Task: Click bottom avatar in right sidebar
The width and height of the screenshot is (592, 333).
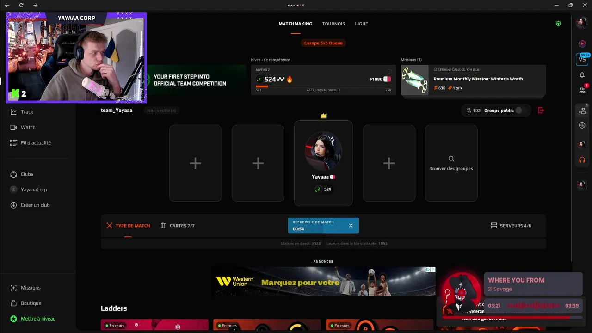Action: [x=582, y=185]
